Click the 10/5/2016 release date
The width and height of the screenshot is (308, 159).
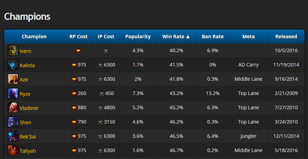286,50
